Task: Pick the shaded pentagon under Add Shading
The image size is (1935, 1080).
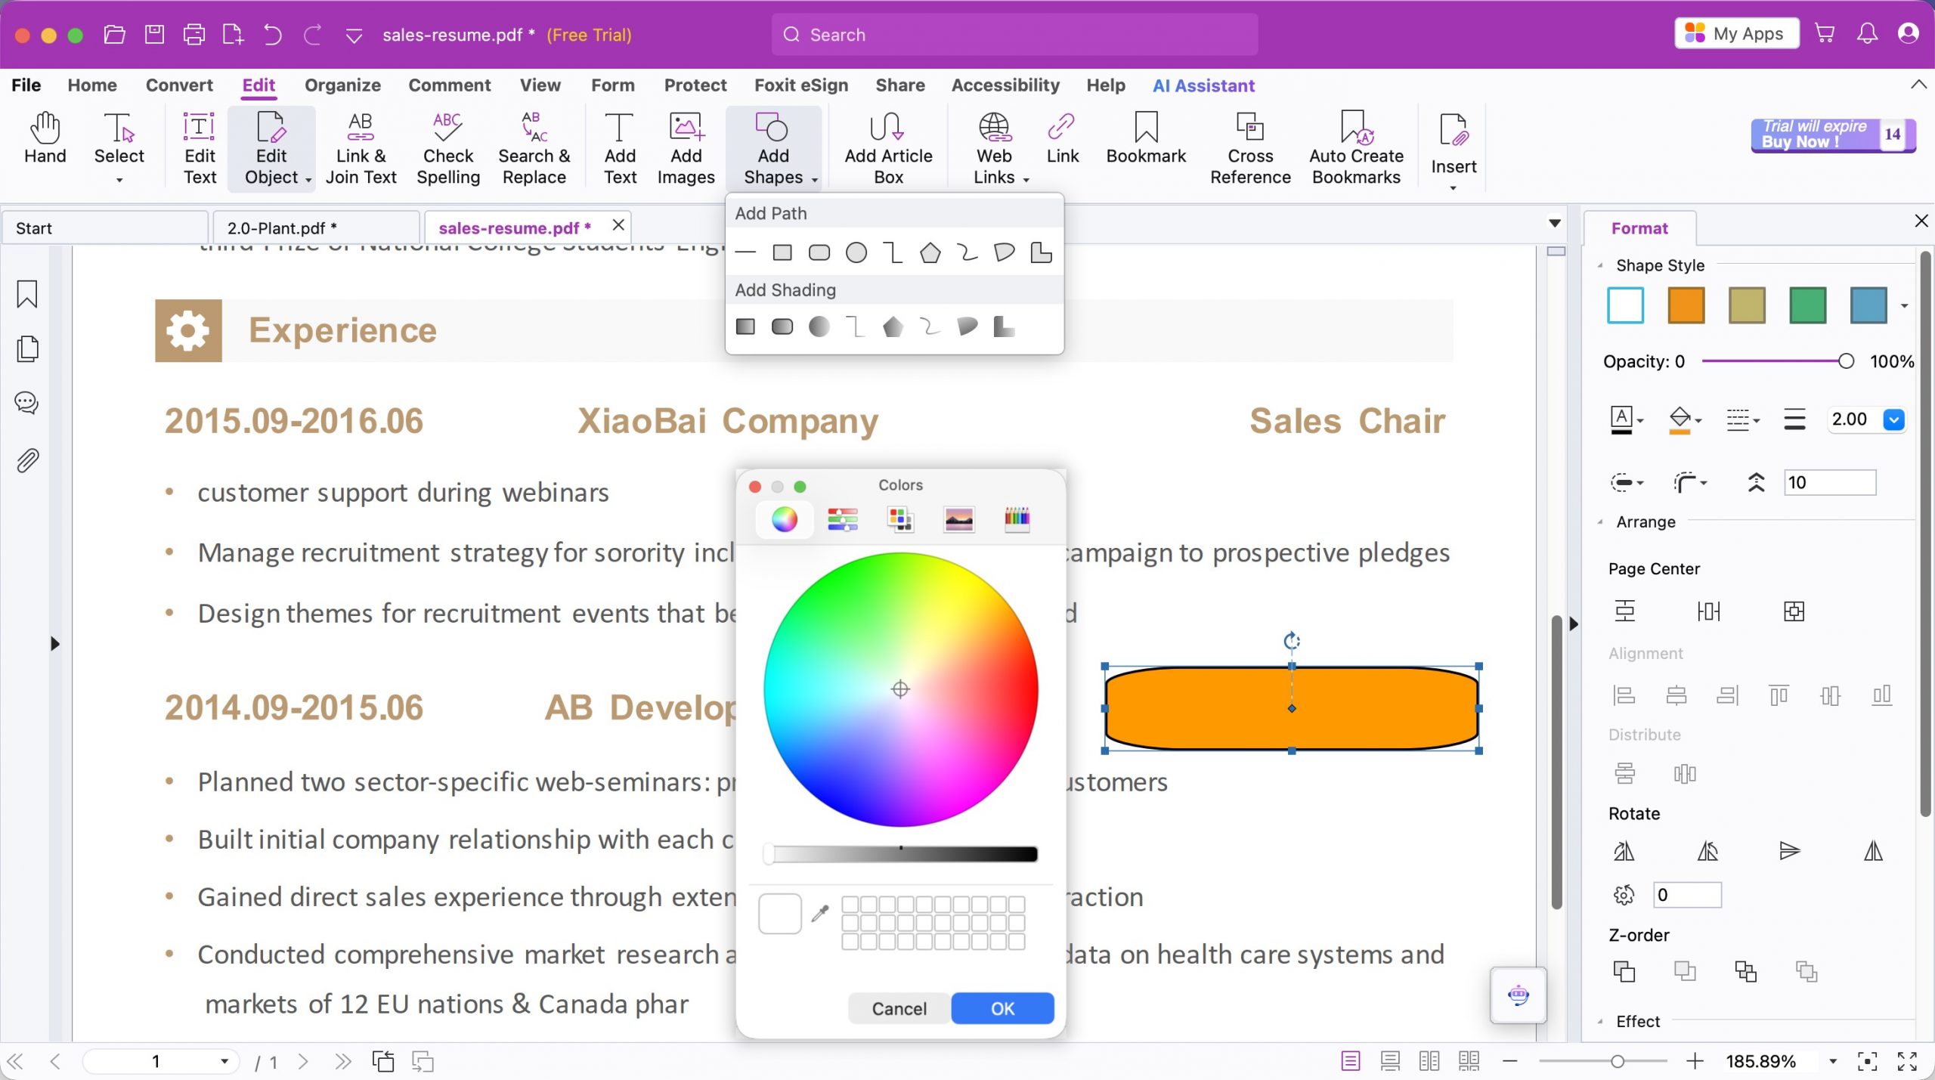Action: (x=893, y=326)
